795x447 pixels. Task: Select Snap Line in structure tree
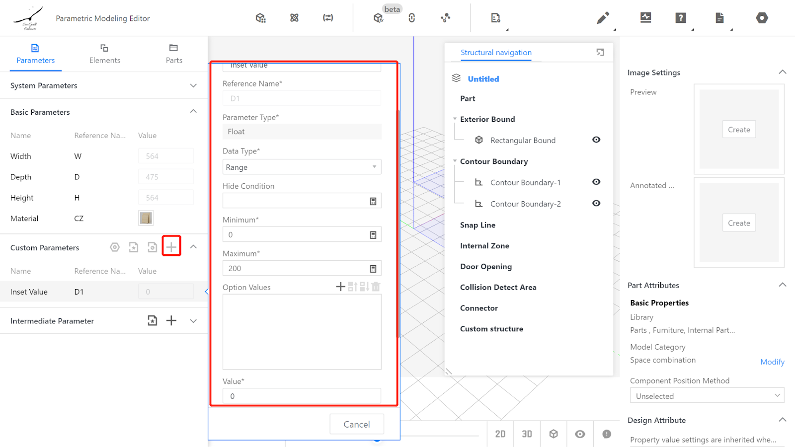[x=477, y=225]
